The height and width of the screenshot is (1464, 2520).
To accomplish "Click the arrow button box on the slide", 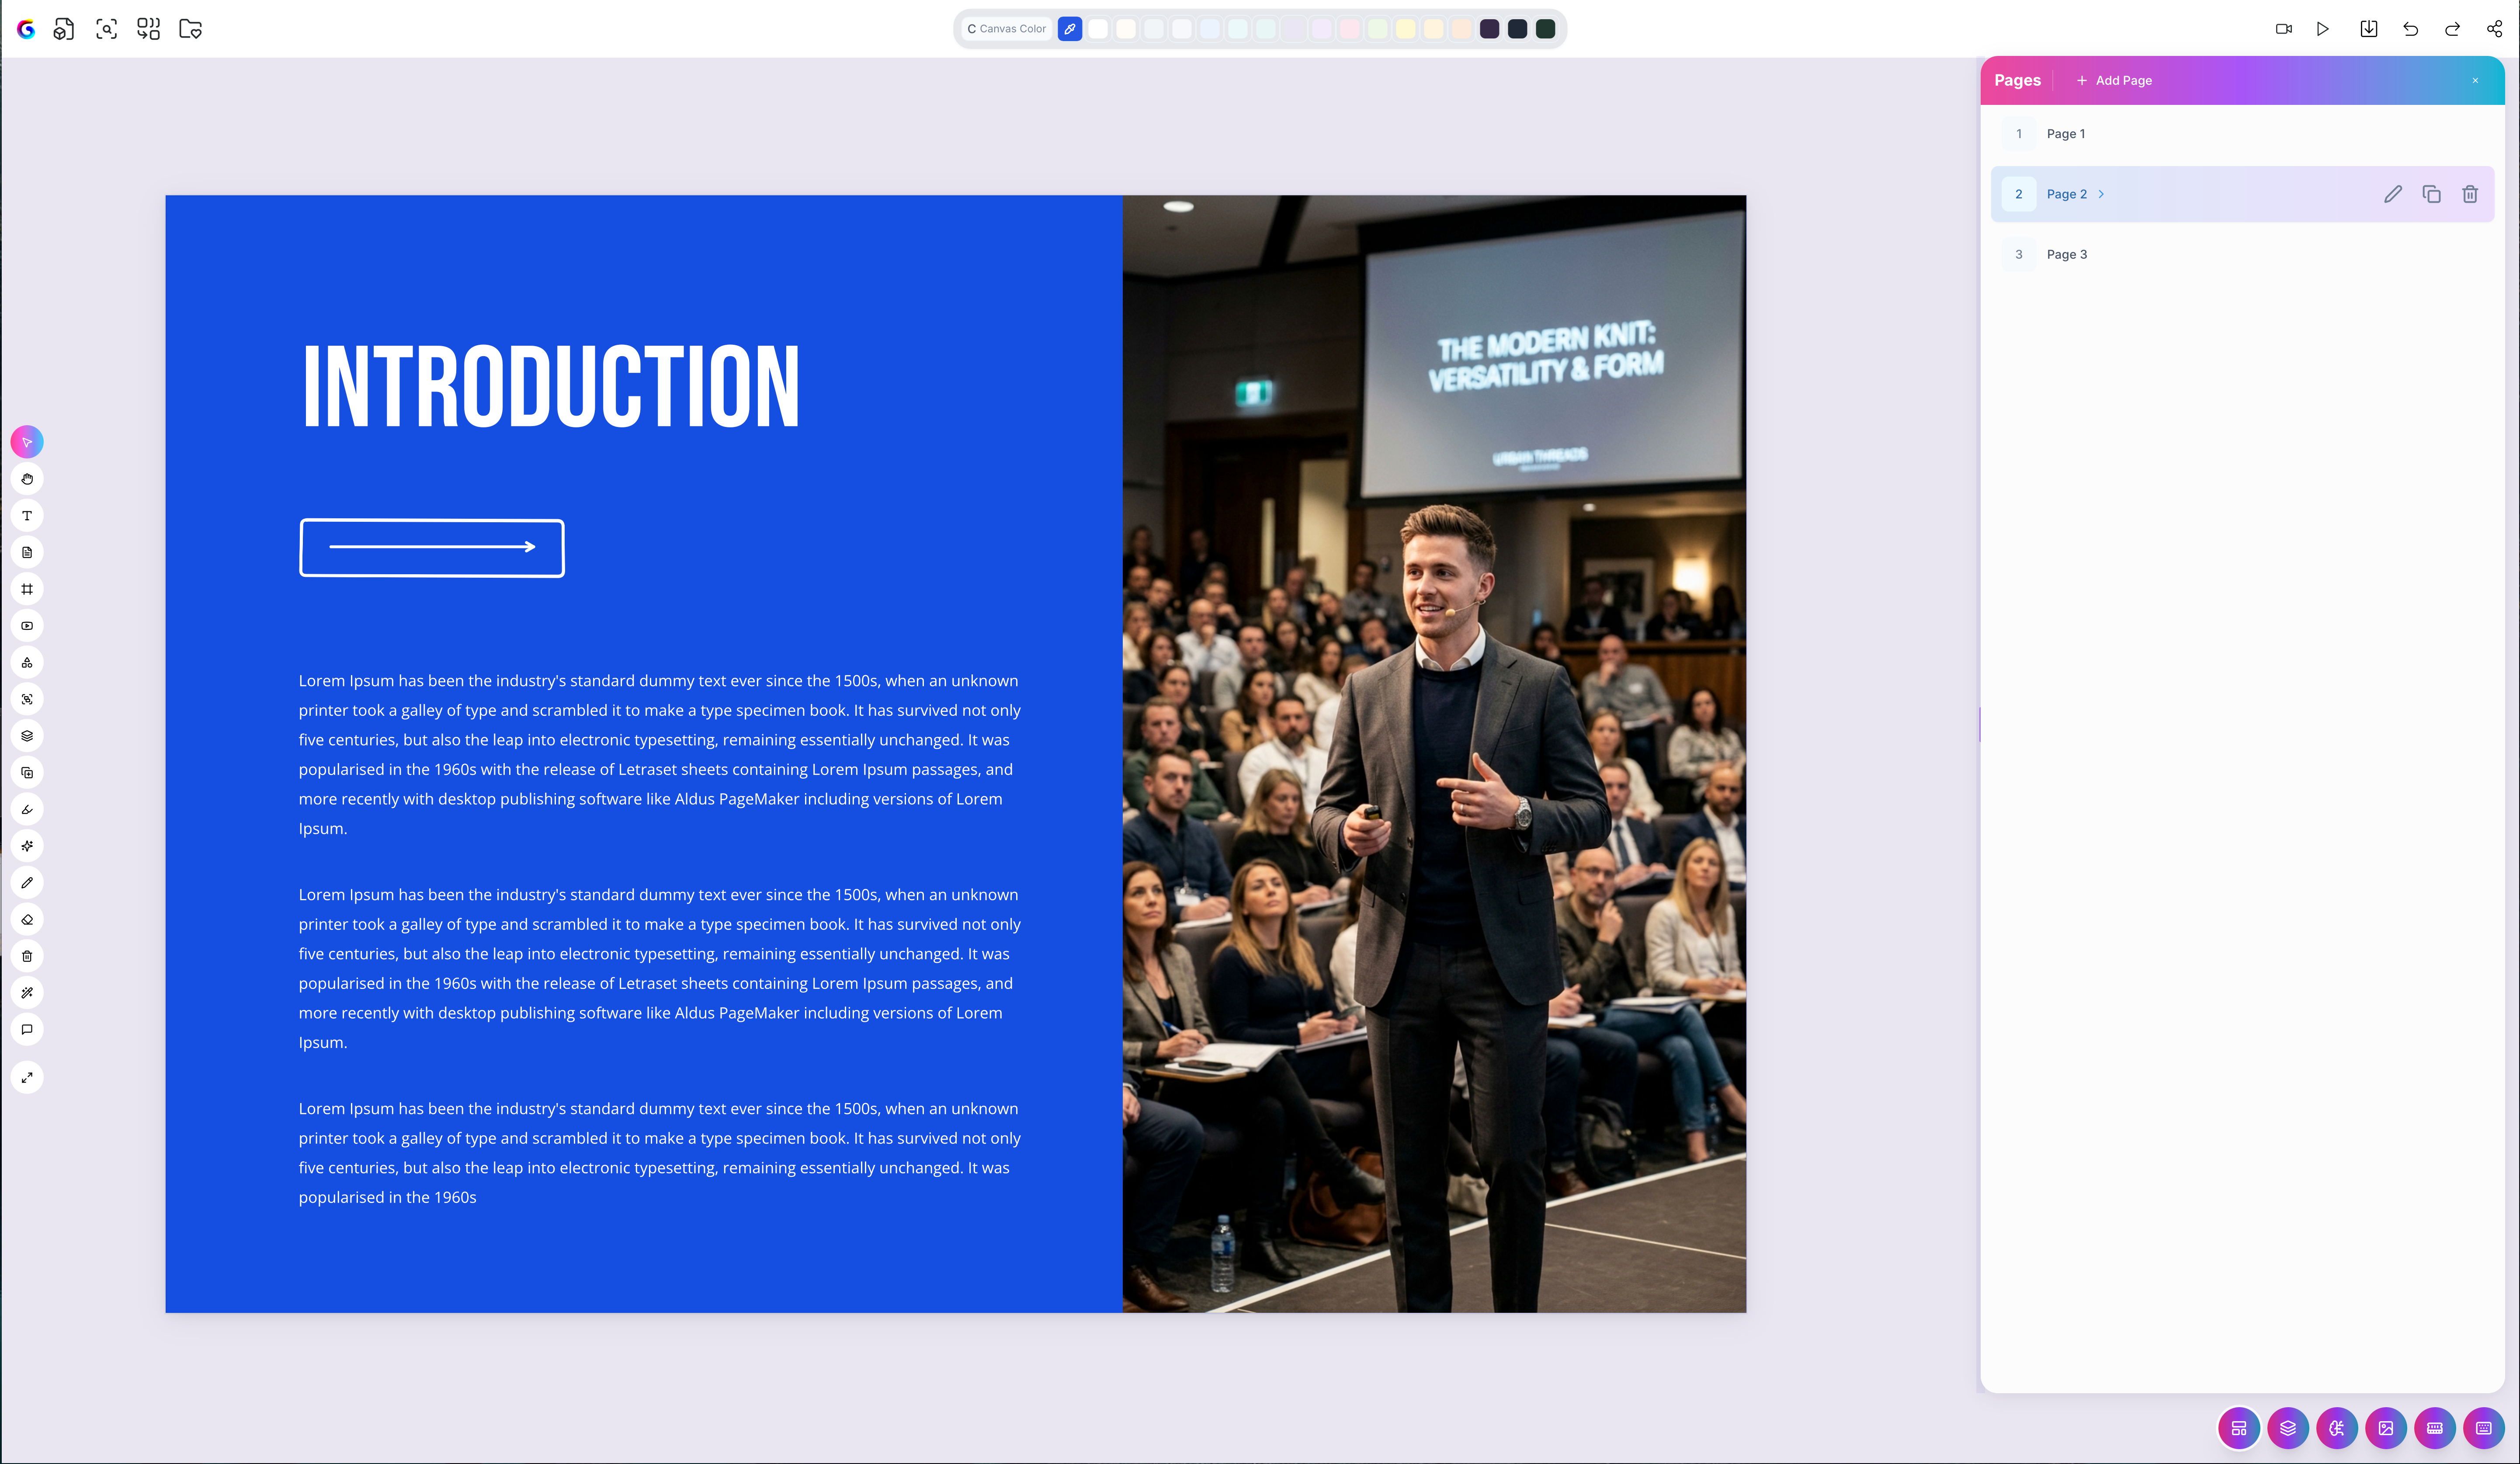I will (x=432, y=548).
